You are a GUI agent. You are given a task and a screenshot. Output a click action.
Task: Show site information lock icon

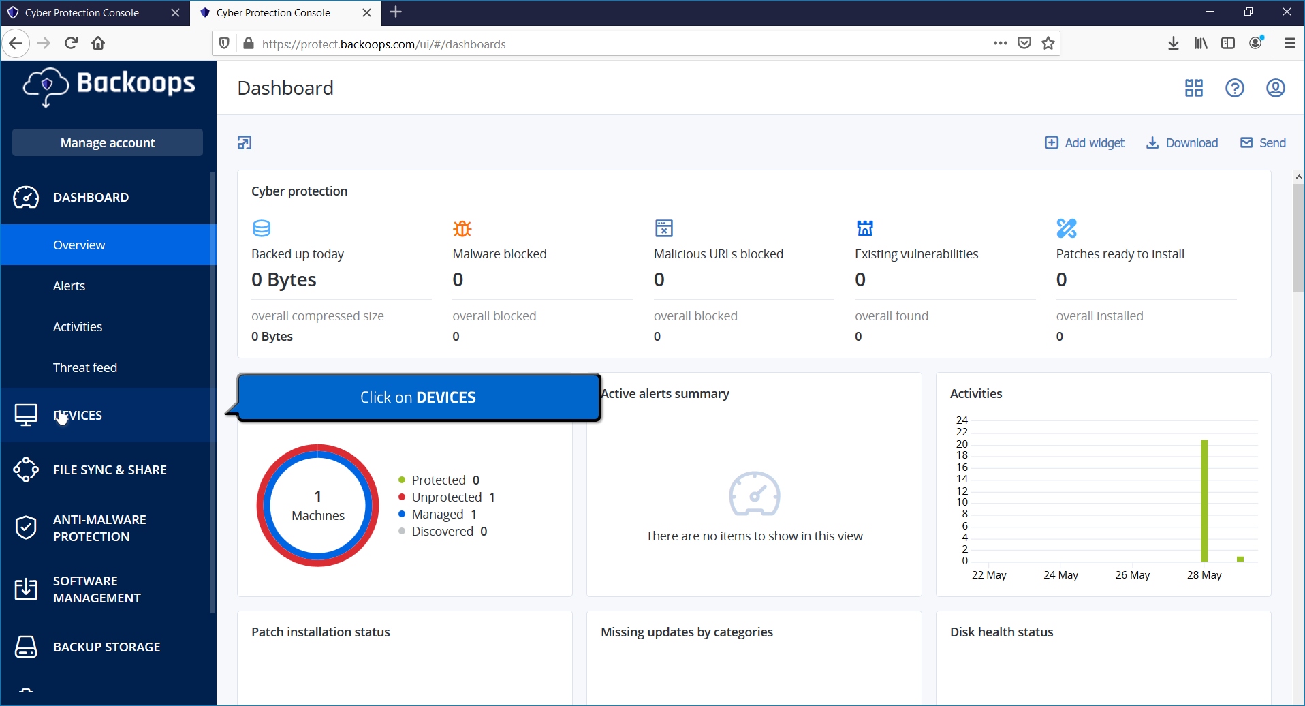[x=249, y=44]
